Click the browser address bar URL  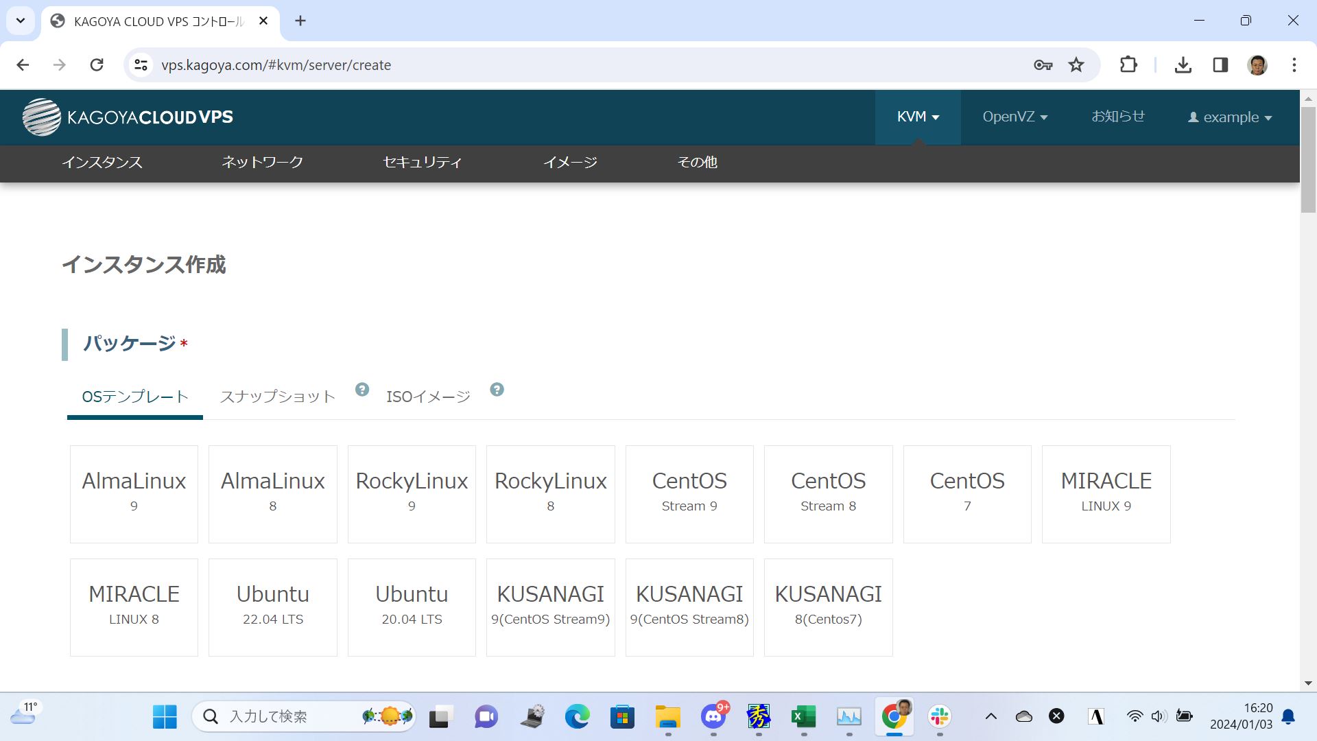276,65
